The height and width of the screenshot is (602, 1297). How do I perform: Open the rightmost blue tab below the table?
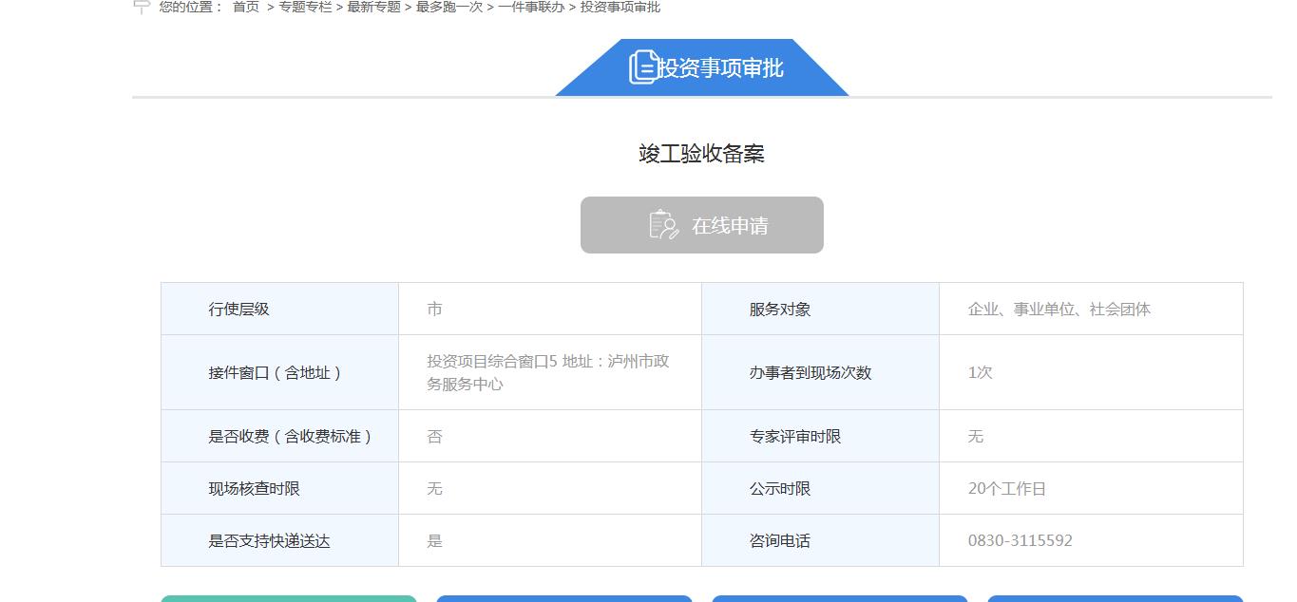1115,598
